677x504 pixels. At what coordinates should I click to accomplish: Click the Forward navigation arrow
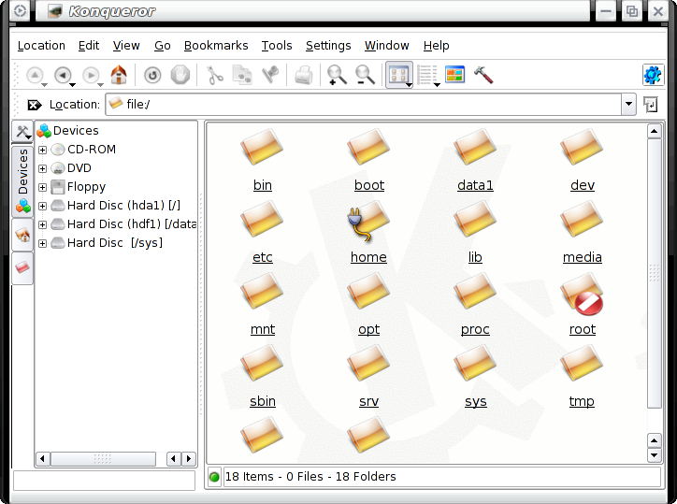tap(91, 76)
